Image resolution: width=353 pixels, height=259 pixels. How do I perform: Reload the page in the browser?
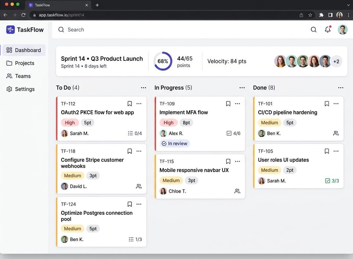coord(23,15)
